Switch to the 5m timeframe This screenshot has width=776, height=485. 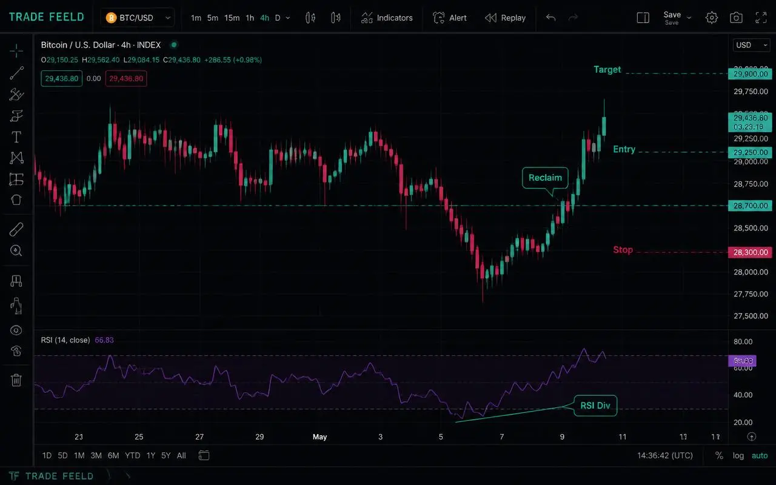(212, 18)
